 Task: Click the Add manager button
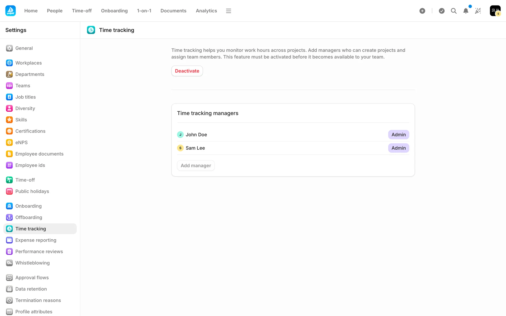point(196,166)
